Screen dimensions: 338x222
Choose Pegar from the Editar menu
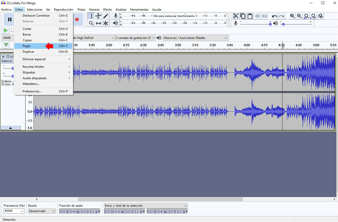tap(27, 46)
